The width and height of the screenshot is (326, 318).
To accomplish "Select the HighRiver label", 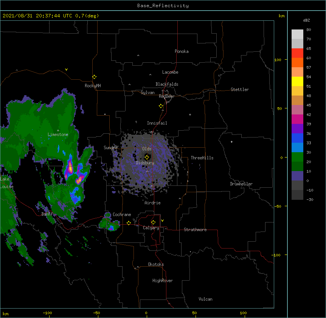I will [x=163, y=281].
